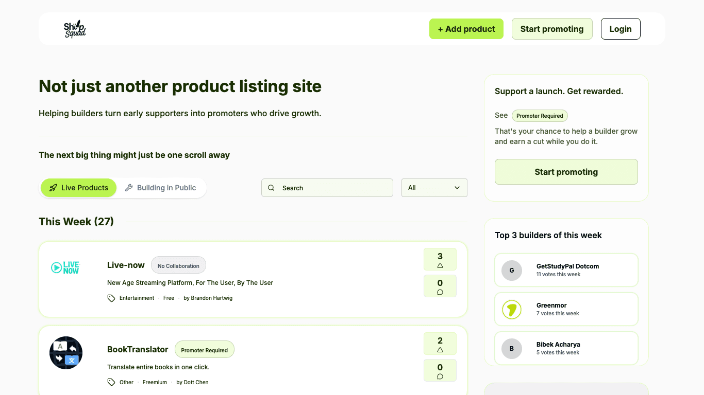The width and height of the screenshot is (704, 395).
Task: Click the Live-now product logo
Action: 65,267
